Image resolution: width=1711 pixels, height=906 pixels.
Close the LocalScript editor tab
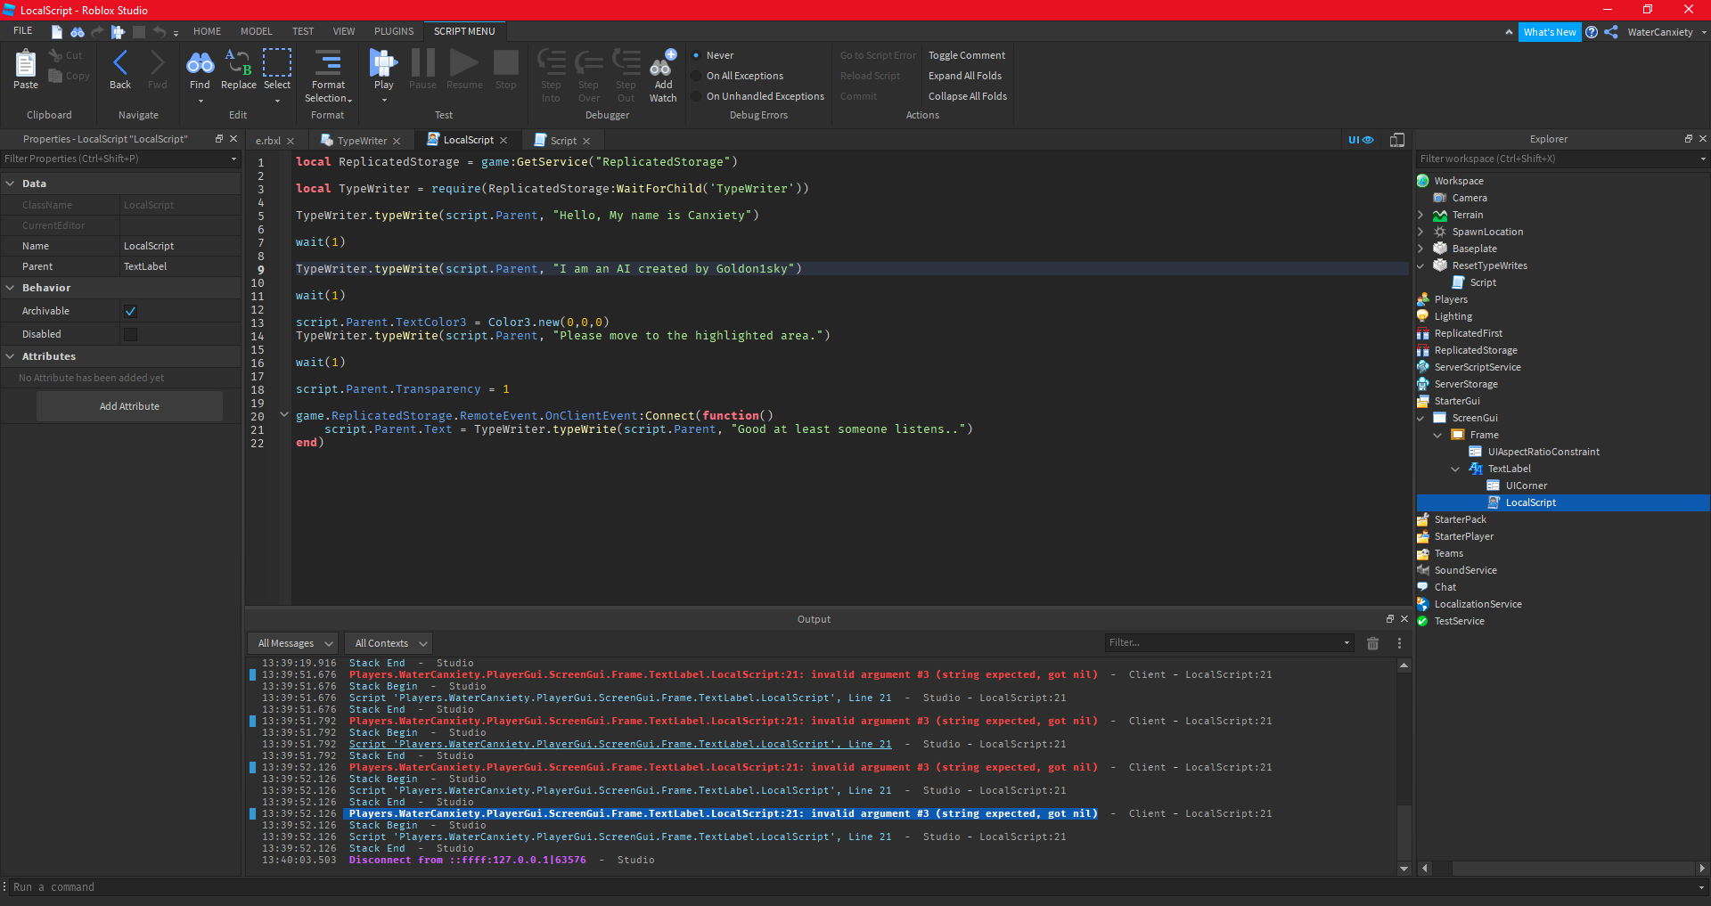pyautogui.click(x=503, y=141)
